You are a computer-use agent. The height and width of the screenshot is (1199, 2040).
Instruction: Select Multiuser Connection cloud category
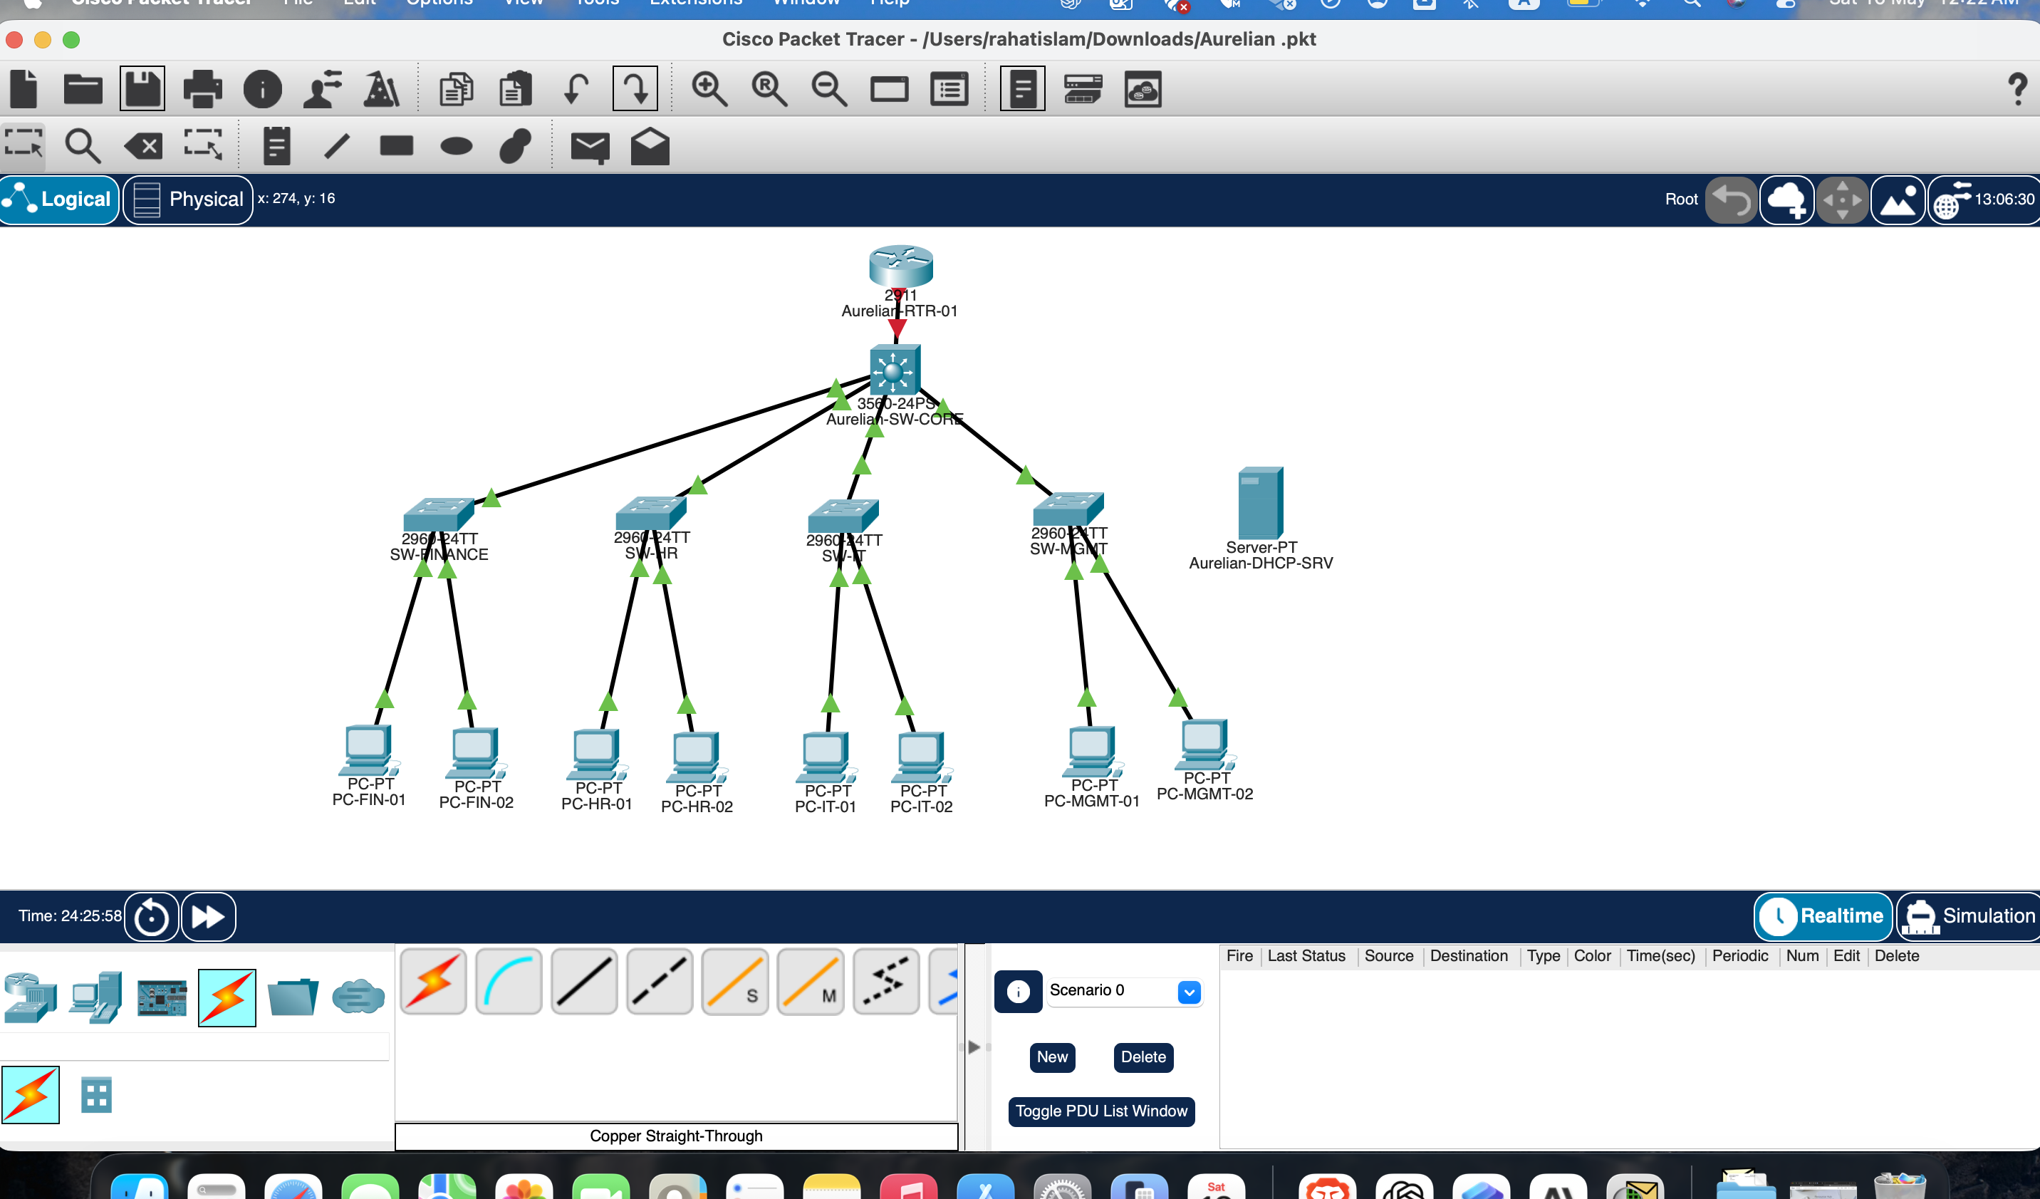pyautogui.click(x=358, y=997)
